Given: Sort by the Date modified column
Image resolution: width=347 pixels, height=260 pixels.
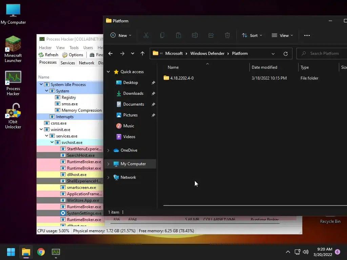Looking at the screenshot, I should pyautogui.click(x=264, y=67).
